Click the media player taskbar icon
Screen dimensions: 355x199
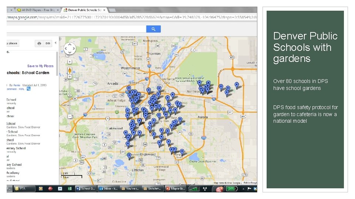[x=41, y=189]
